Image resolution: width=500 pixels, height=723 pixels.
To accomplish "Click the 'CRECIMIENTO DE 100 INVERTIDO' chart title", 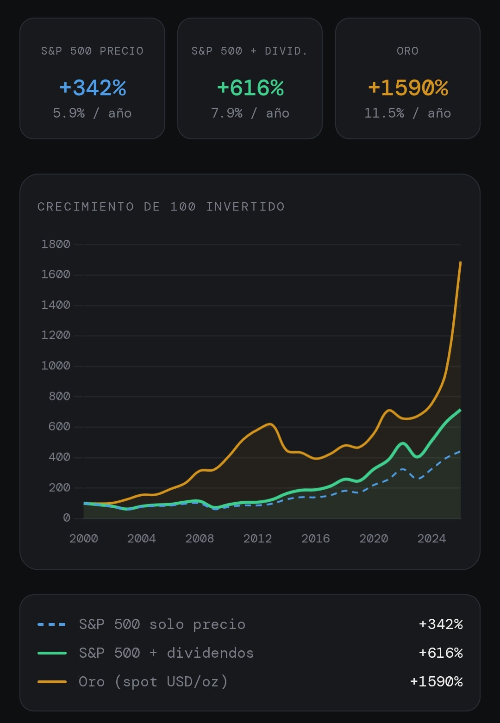I will [x=161, y=206].
